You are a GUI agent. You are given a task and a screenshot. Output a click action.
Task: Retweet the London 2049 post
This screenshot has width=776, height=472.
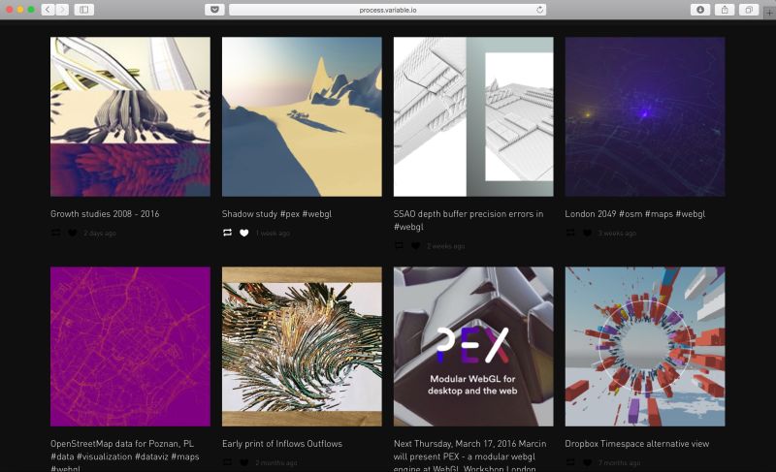tap(570, 233)
